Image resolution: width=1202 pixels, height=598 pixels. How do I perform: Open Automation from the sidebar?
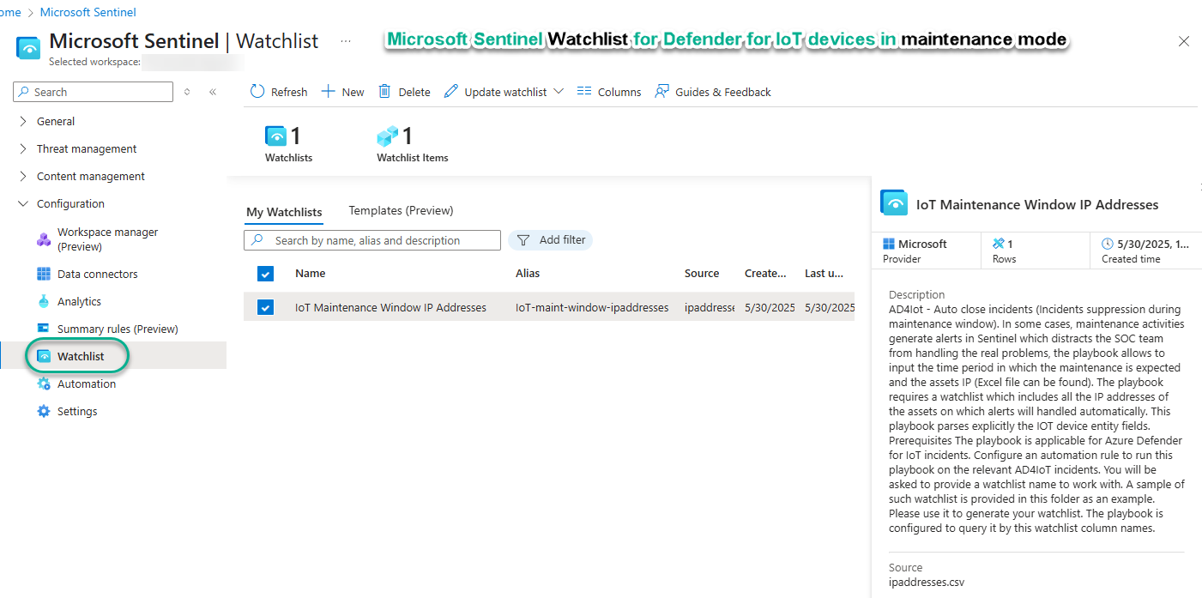pos(86,384)
